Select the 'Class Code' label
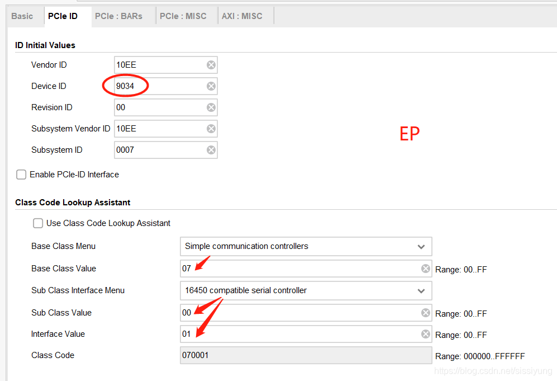 pos(53,355)
